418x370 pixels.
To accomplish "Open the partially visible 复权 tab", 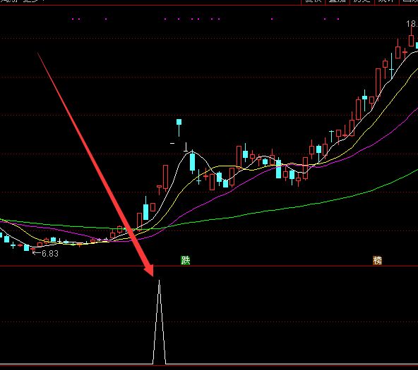I will tap(313, 1).
